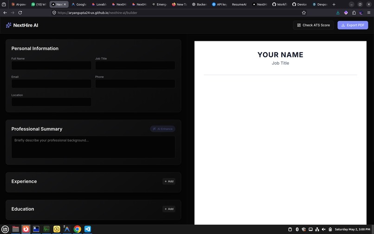
Task: Open Visual Studio Code from taskbar
Action: tap(88, 229)
